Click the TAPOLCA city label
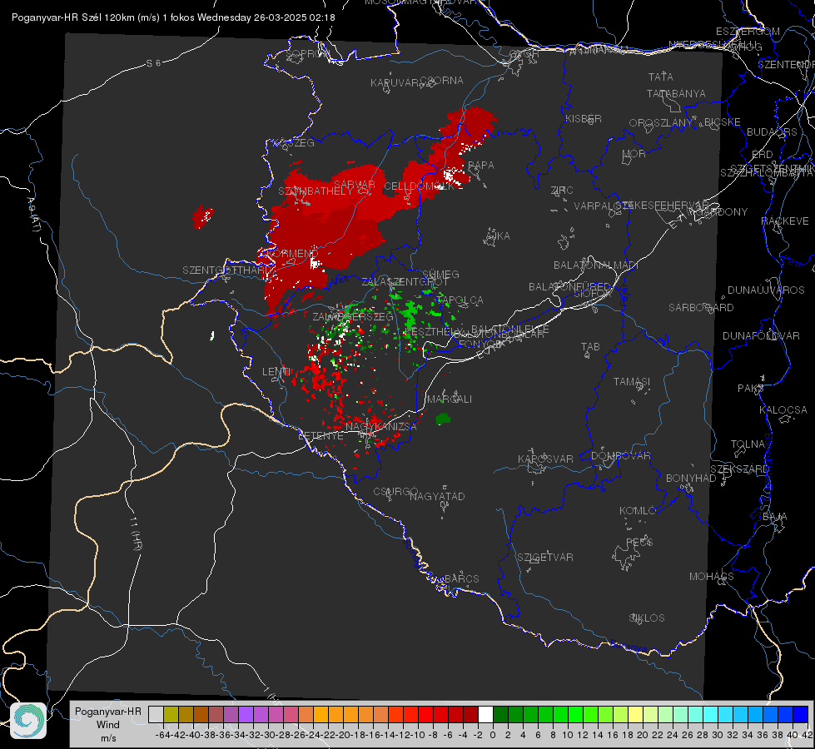This screenshot has height=749, width=815. click(460, 300)
